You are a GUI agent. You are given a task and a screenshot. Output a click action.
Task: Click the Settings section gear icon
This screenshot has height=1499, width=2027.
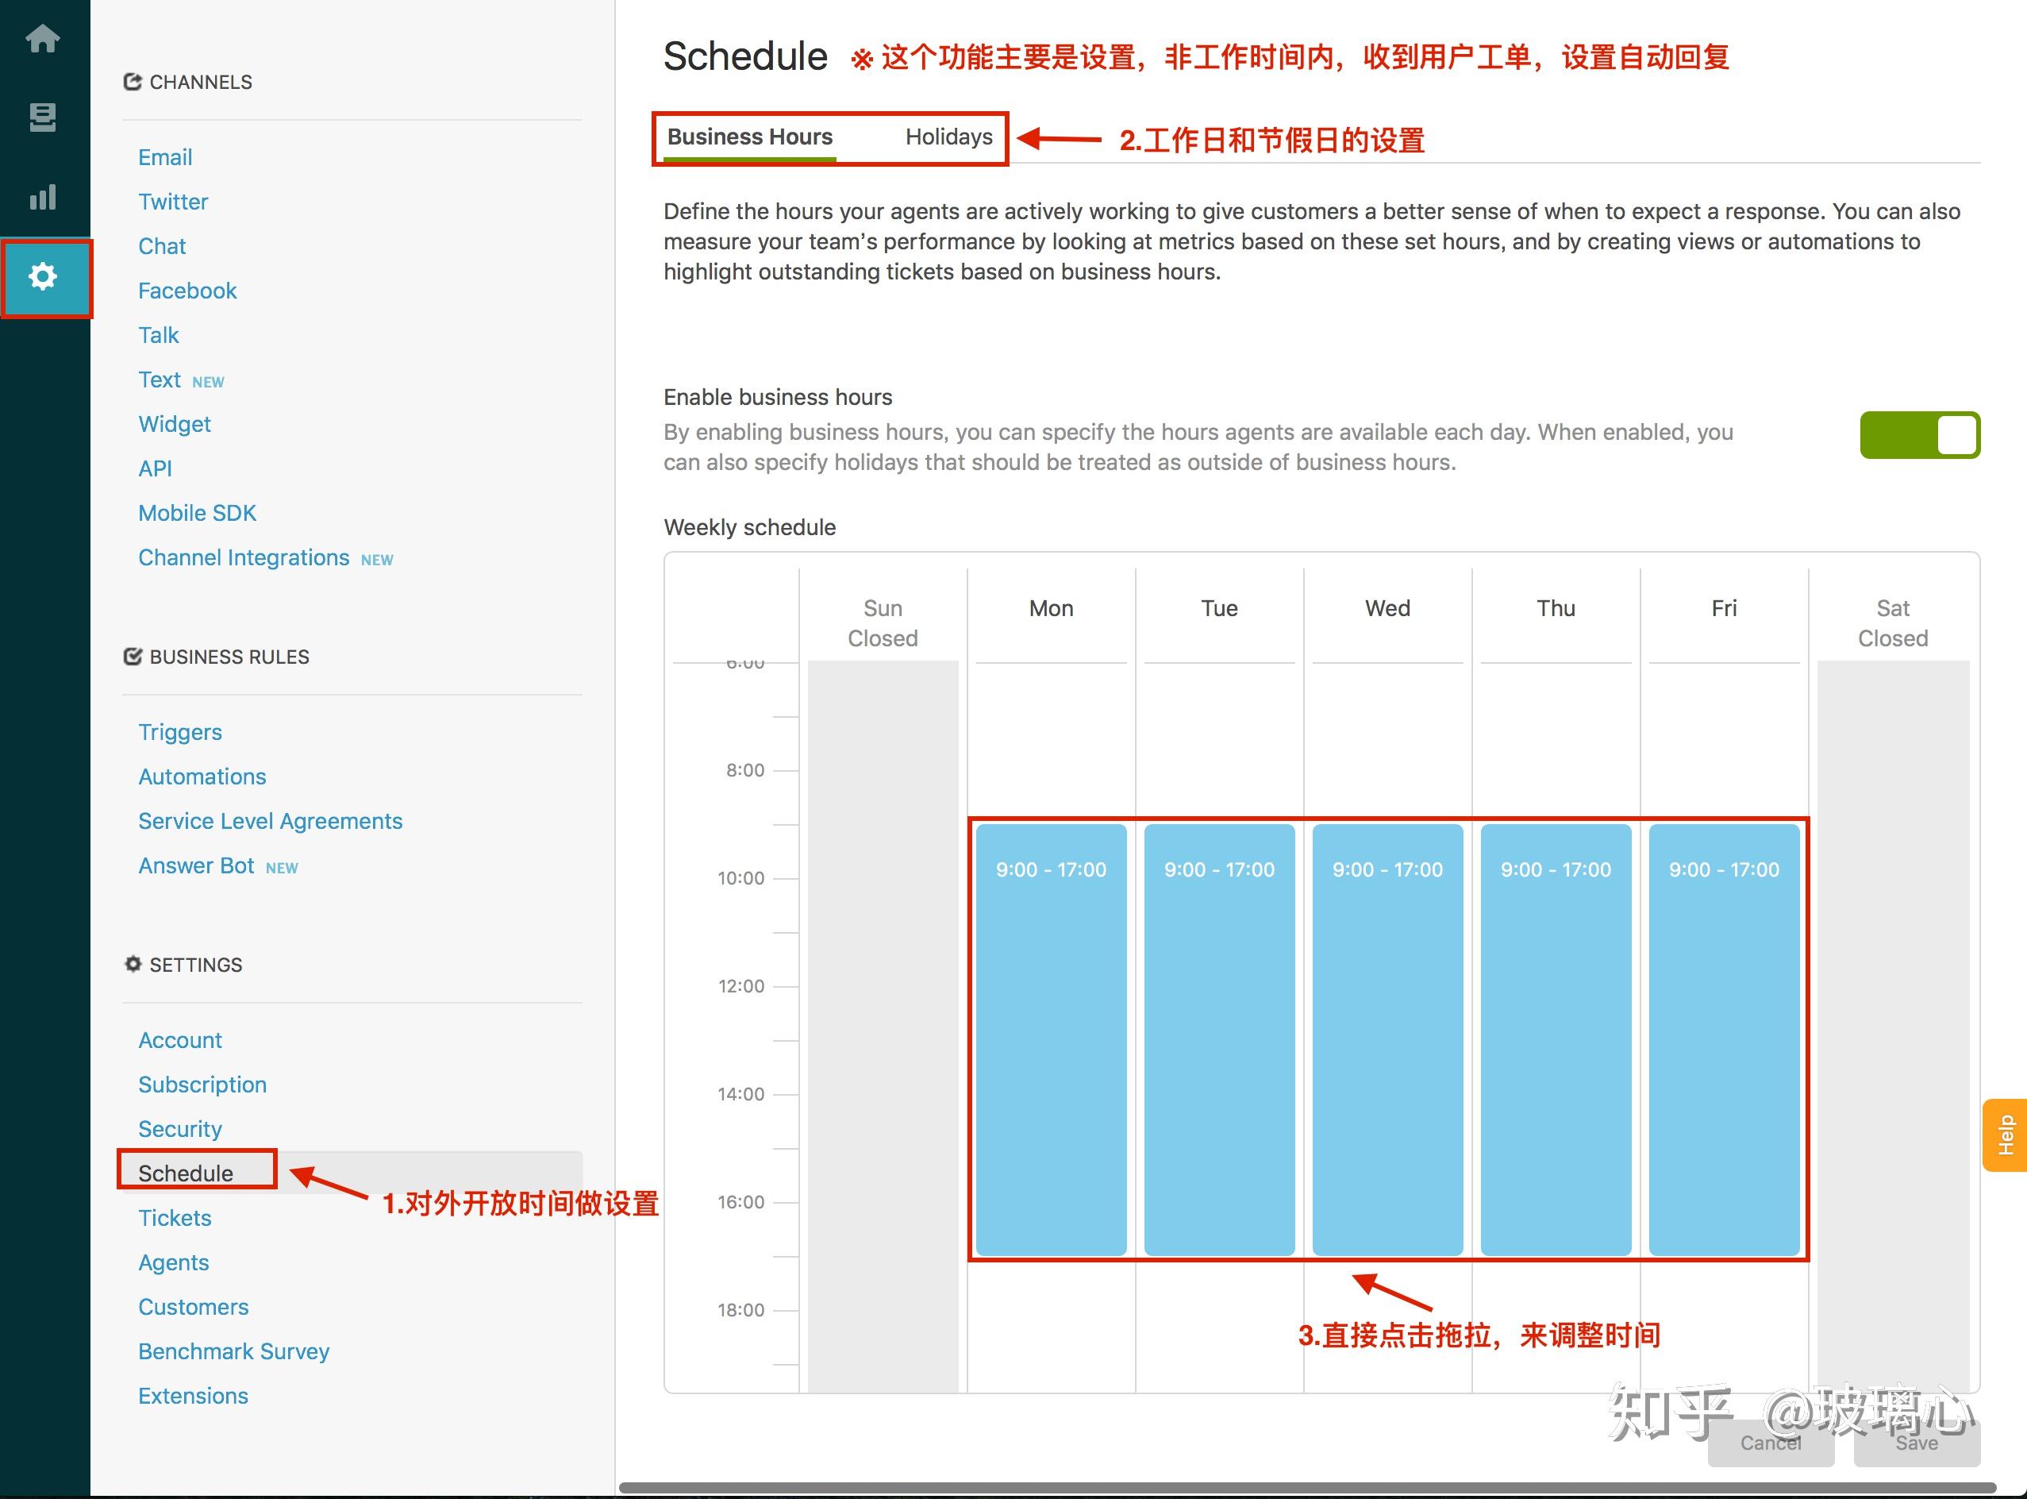[x=133, y=964]
